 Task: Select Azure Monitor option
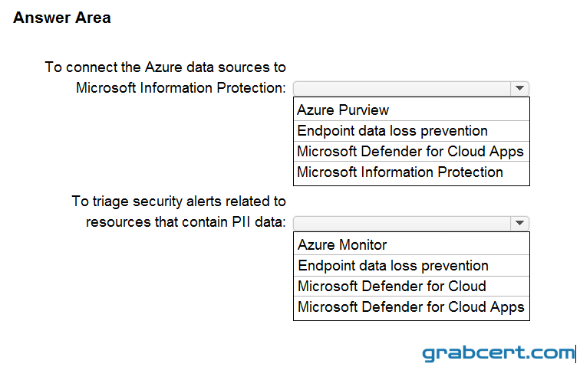tap(411, 244)
